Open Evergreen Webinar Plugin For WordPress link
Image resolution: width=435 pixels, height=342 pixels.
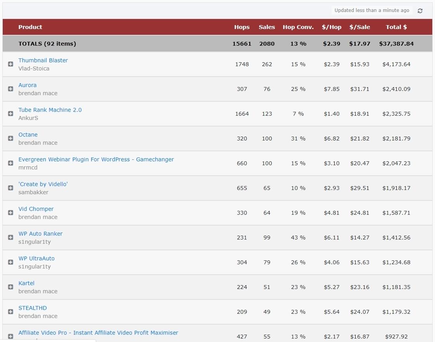(96, 159)
